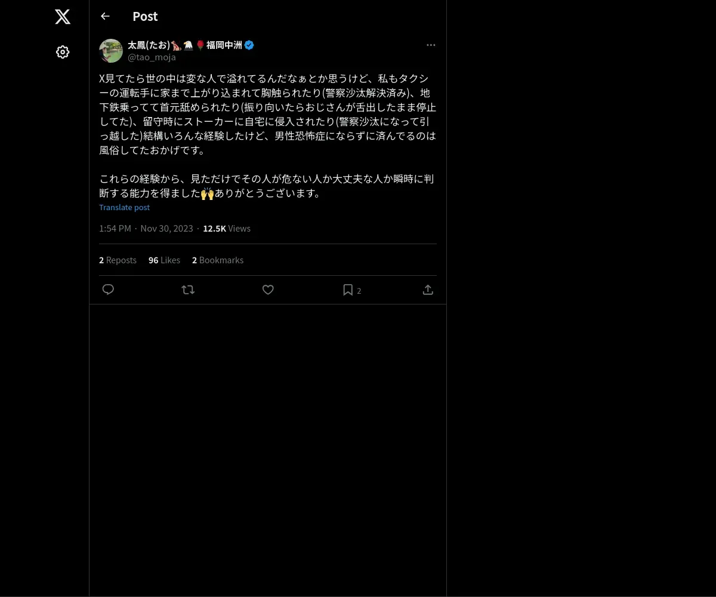View the 96 Likes list
The image size is (716, 597).
(164, 260)
